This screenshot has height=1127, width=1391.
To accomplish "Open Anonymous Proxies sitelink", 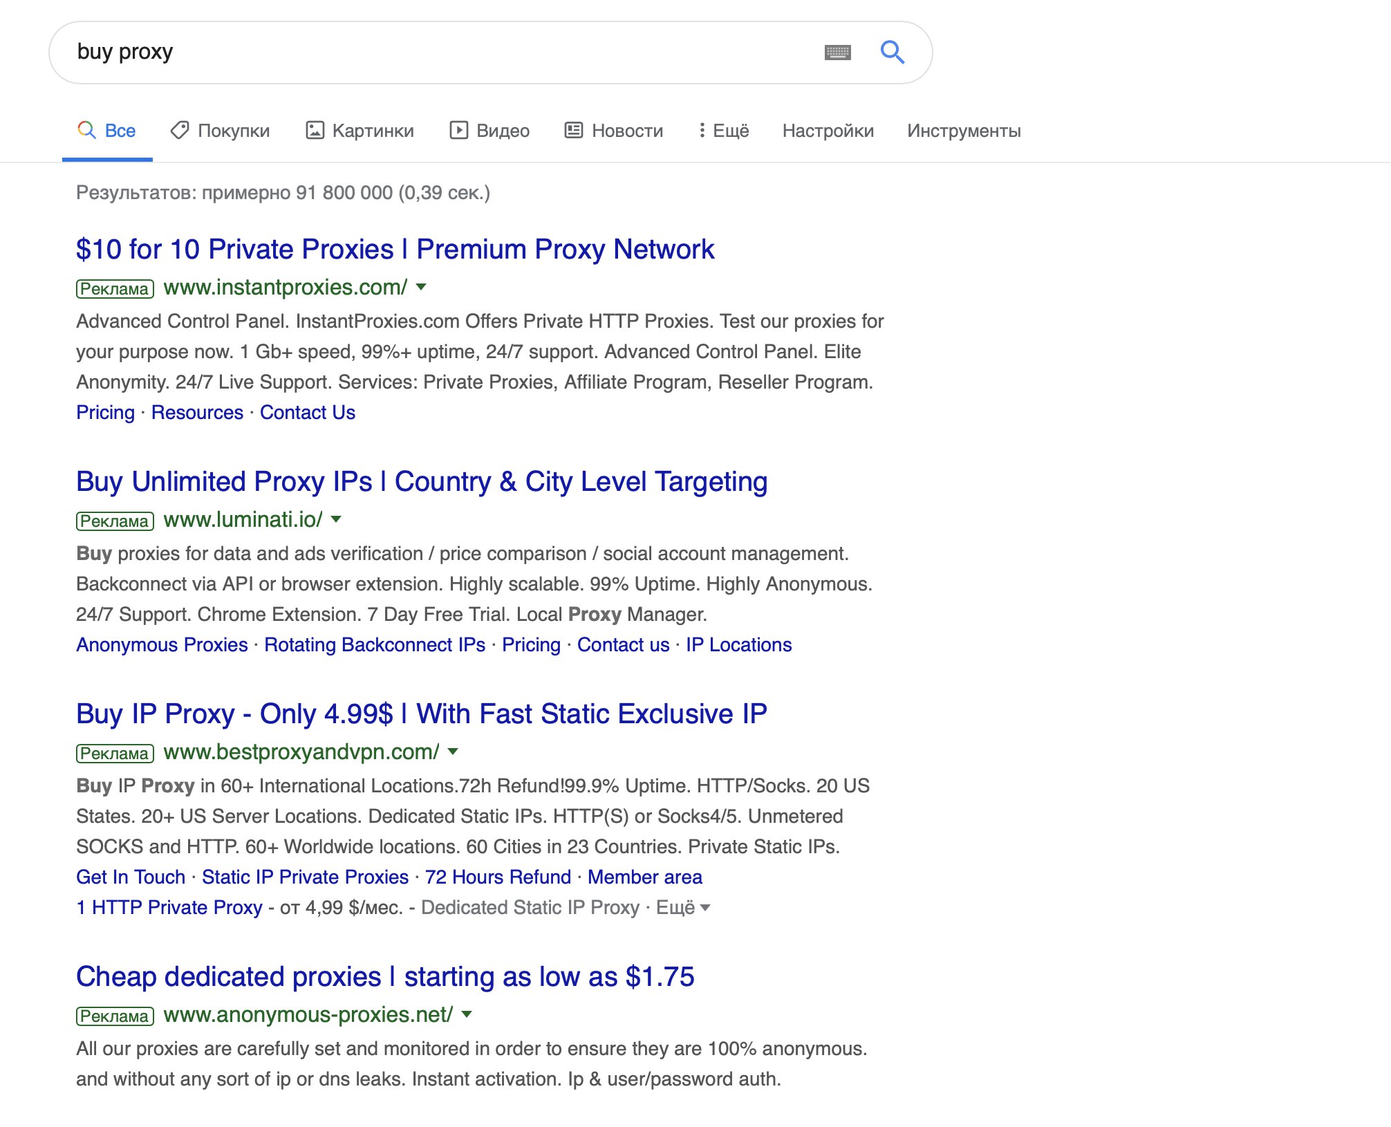I will 162,645.
